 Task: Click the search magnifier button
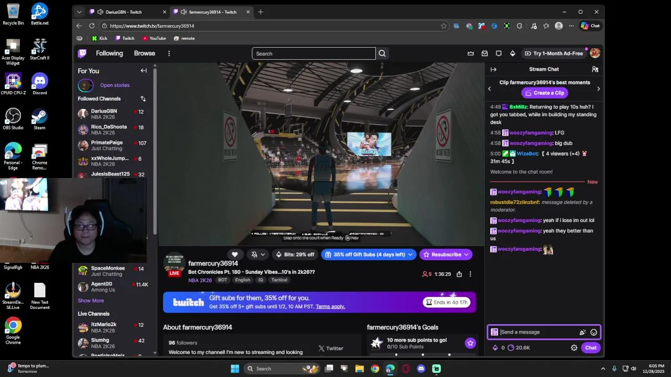click(382, 53)
